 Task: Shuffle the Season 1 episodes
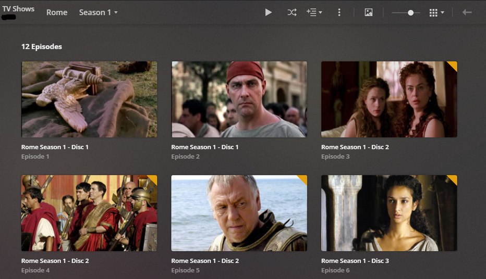291,12
